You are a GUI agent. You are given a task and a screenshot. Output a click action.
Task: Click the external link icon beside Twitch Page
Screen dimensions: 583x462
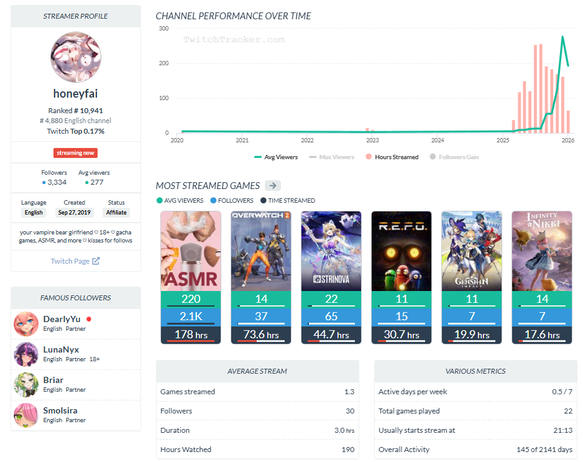pos(96,261)
